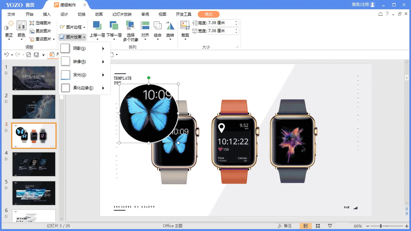The width and height of the screenshot is (411, 231).
Task: Click 压缩图片 compress picture
Action: 40,23
